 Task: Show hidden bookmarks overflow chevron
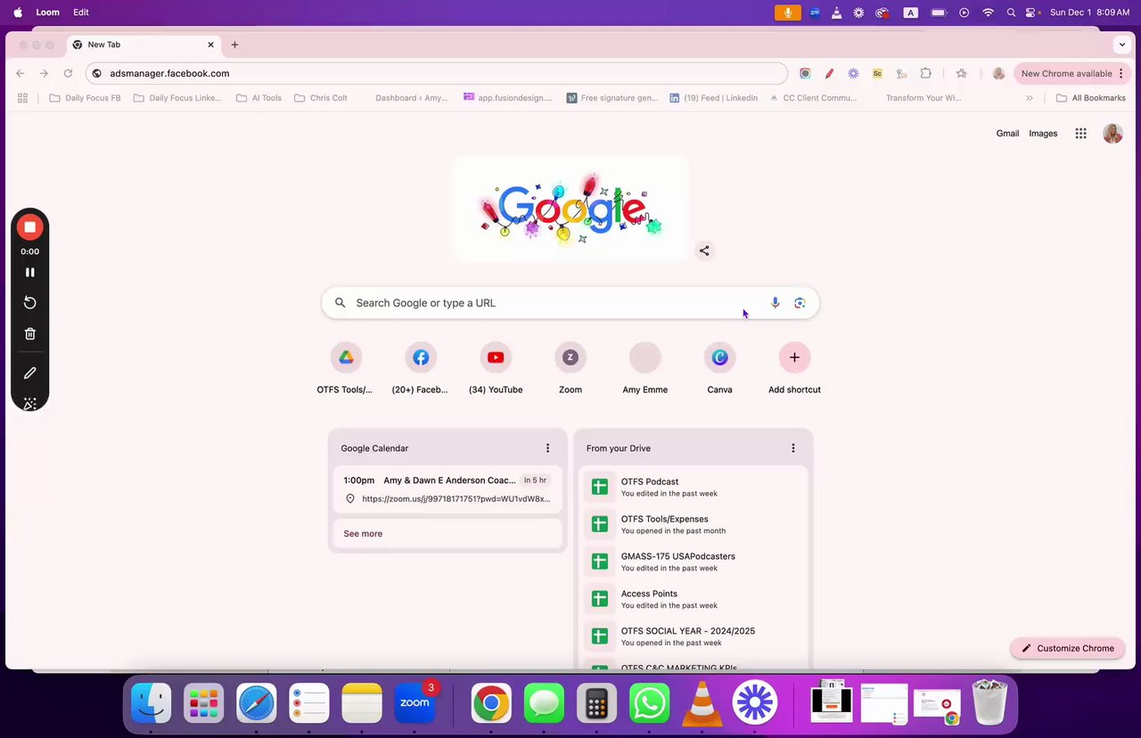tap(1030, 98)
